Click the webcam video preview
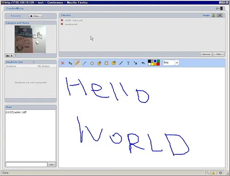The height and width of the screenshot is (176, 230). pos(30,39)
